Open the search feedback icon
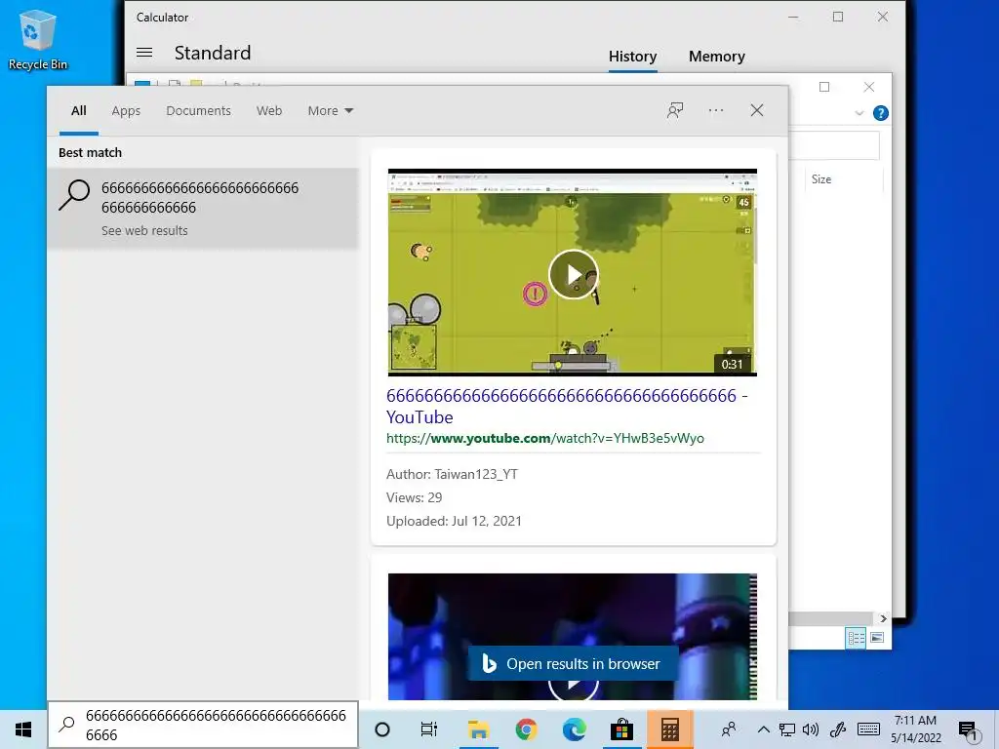The width and height of the screenshot is (999, 749). [x=675, y=110]
